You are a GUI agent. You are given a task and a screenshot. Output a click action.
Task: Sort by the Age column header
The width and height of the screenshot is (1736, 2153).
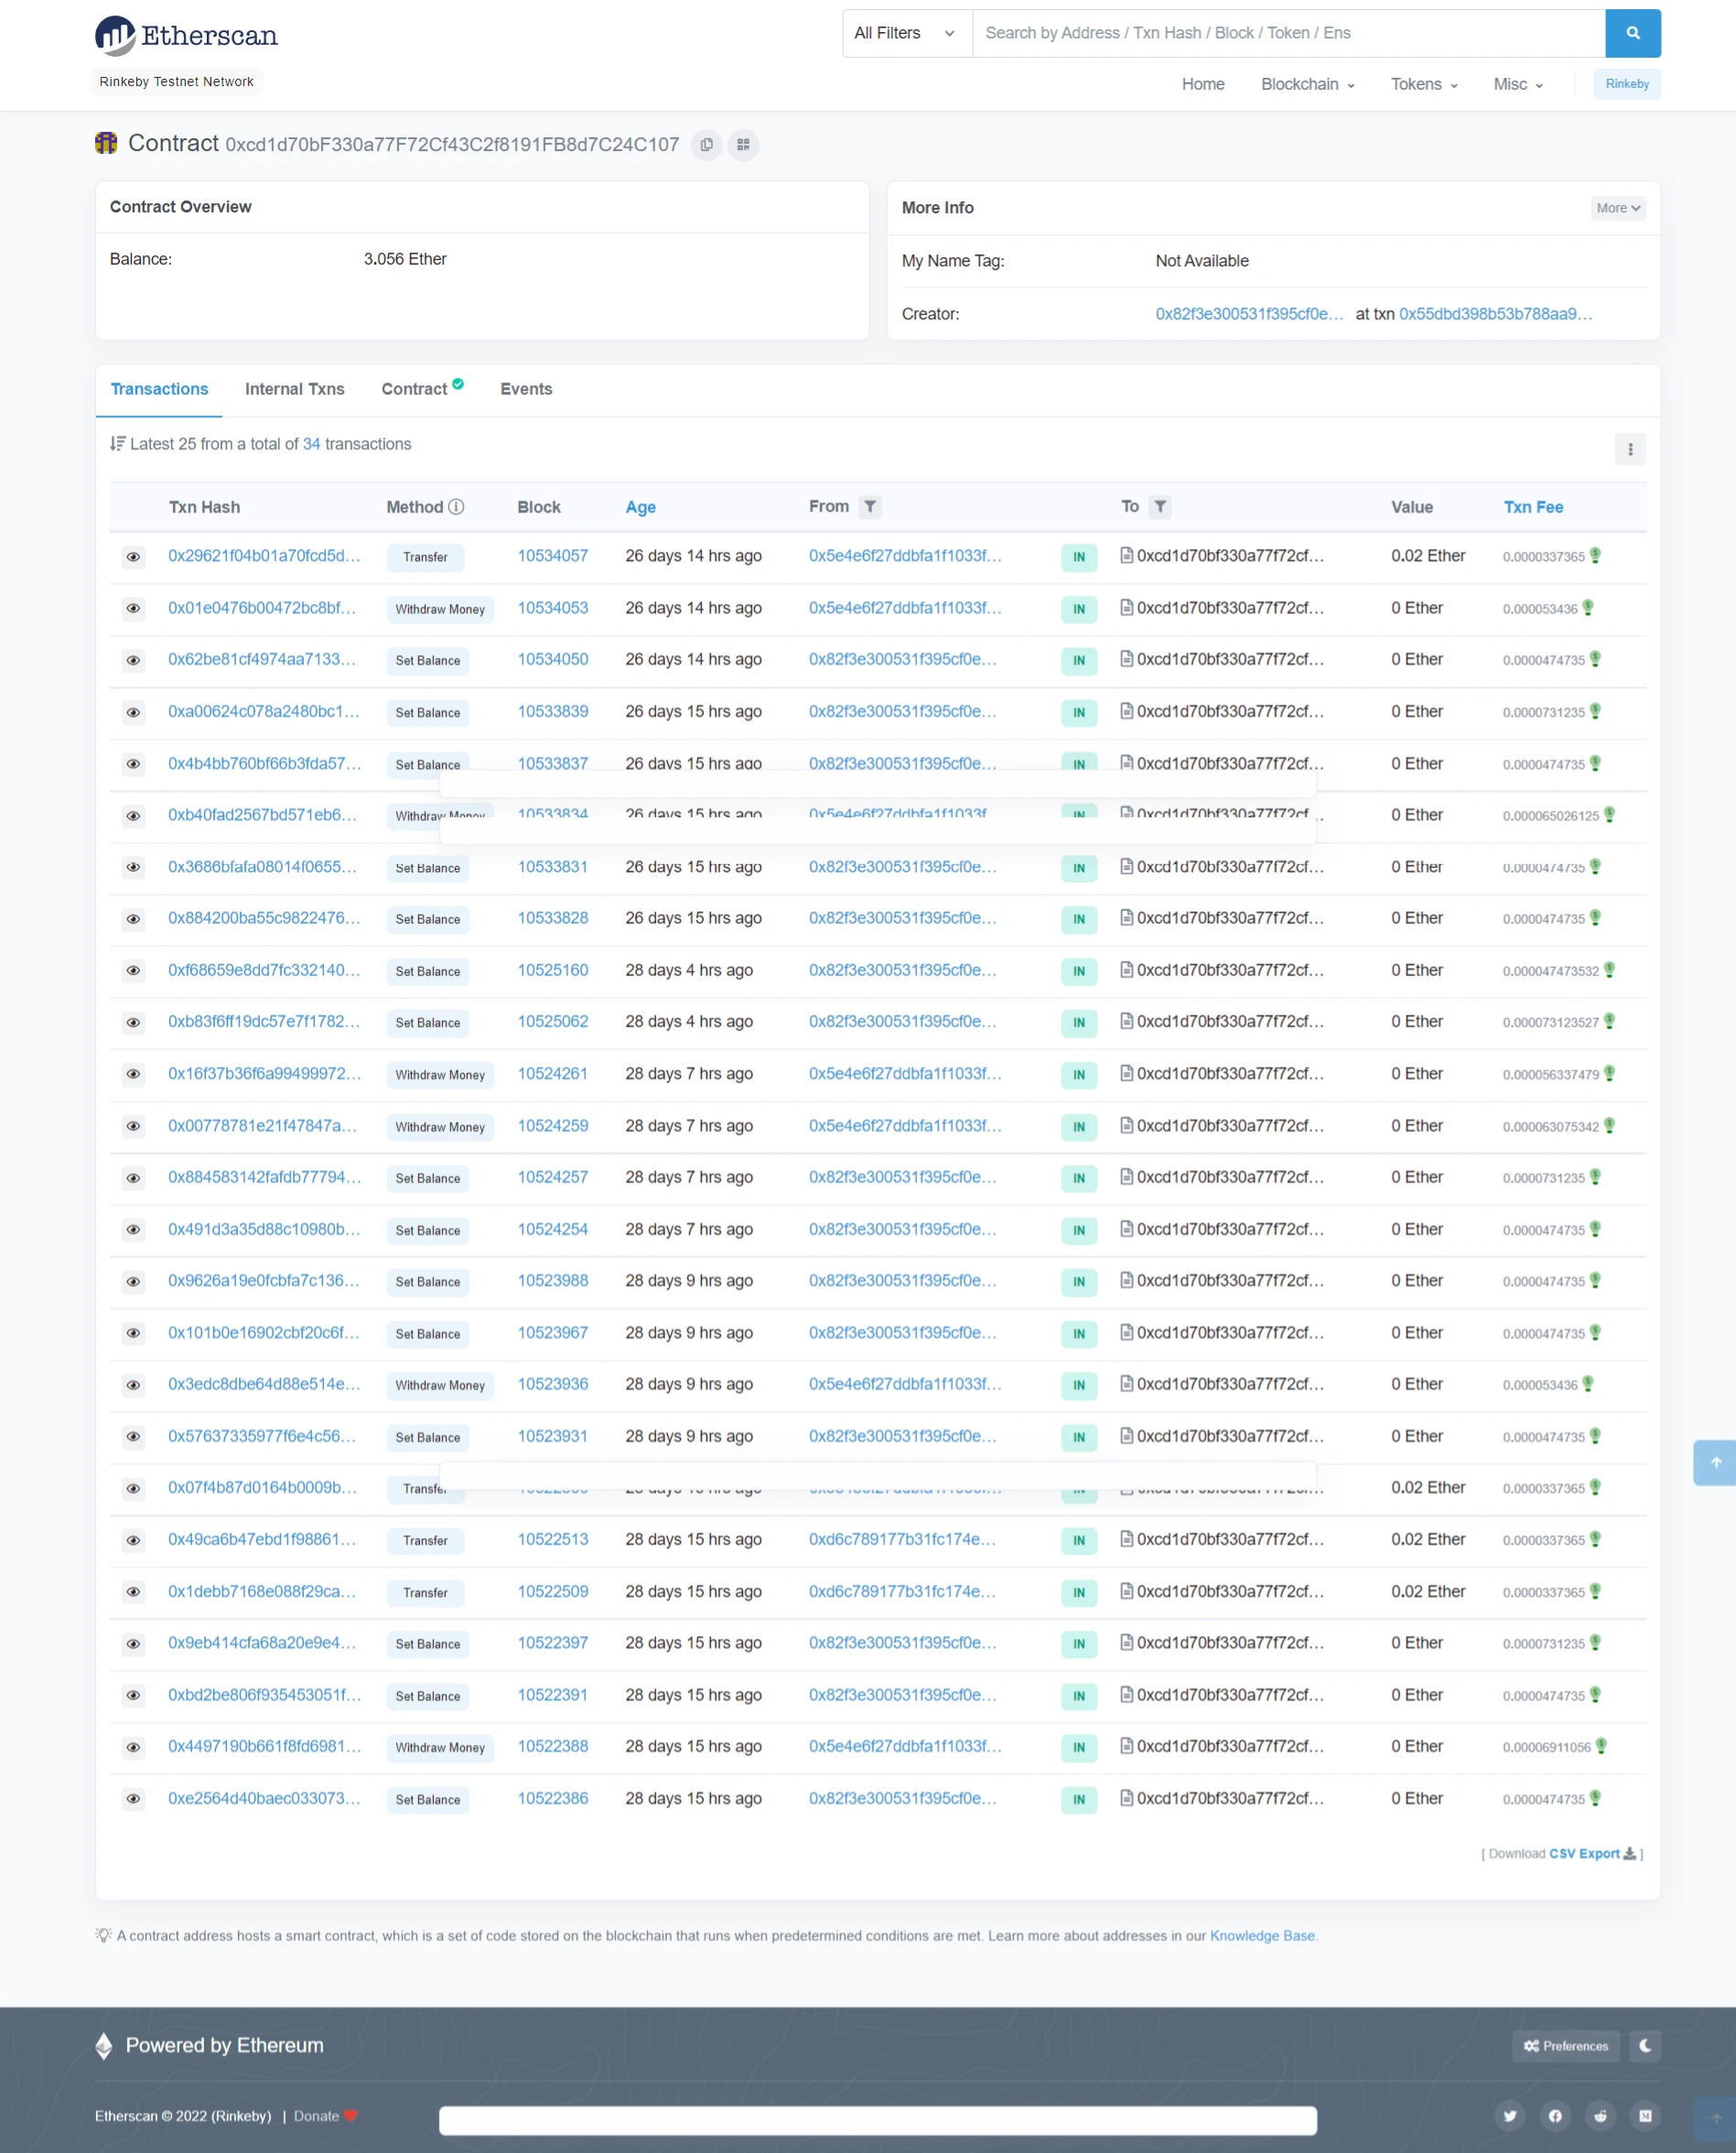[640, 507]
